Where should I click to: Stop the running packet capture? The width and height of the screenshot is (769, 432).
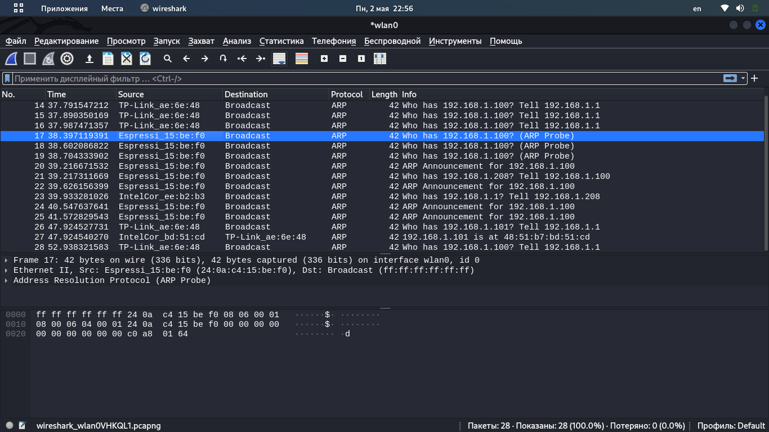[x=30, y=58]
